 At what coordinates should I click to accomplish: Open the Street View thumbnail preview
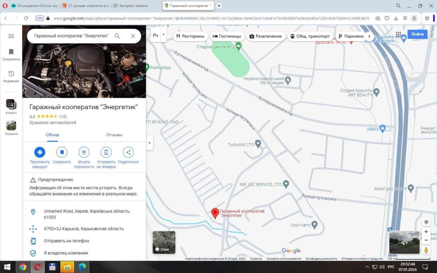(404, 242)
